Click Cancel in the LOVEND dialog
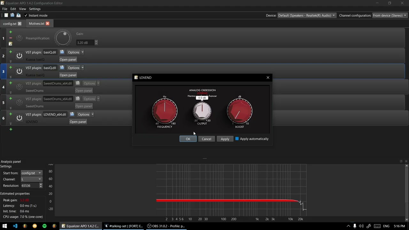Viewport: 409px width, 230px height. (206, 139)
